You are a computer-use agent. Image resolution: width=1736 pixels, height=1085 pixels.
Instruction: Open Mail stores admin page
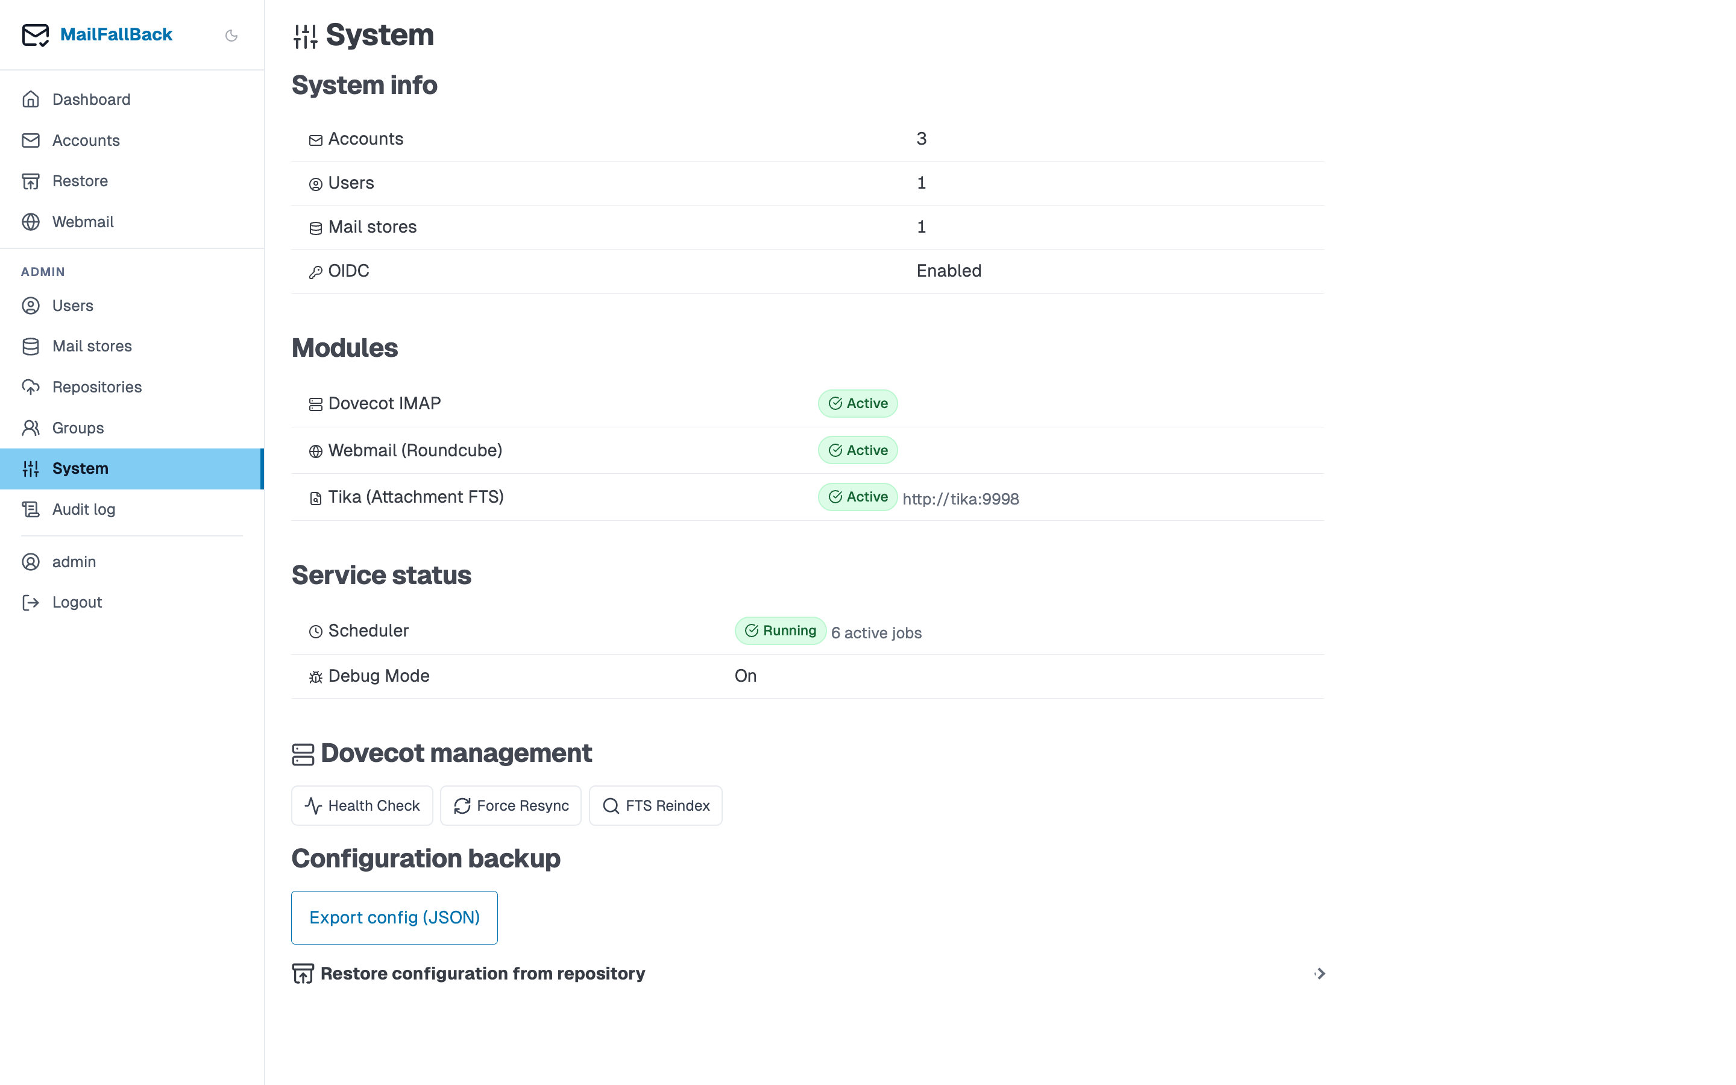click(x=132, y=346)
